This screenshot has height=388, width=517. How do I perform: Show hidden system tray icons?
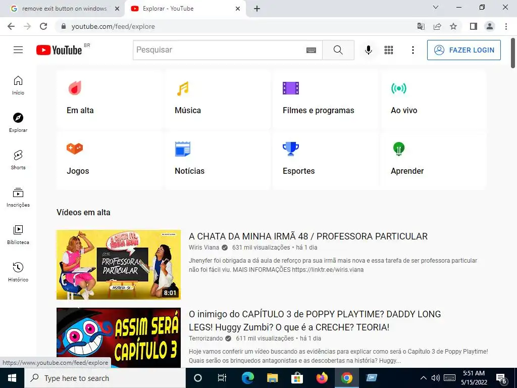tap(424, 378)
